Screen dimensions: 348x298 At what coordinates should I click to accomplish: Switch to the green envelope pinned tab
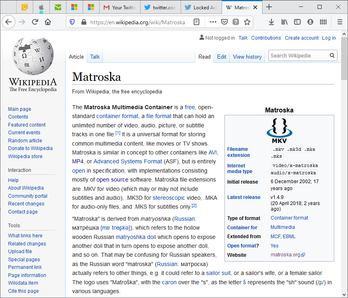(x=58, y=7)
